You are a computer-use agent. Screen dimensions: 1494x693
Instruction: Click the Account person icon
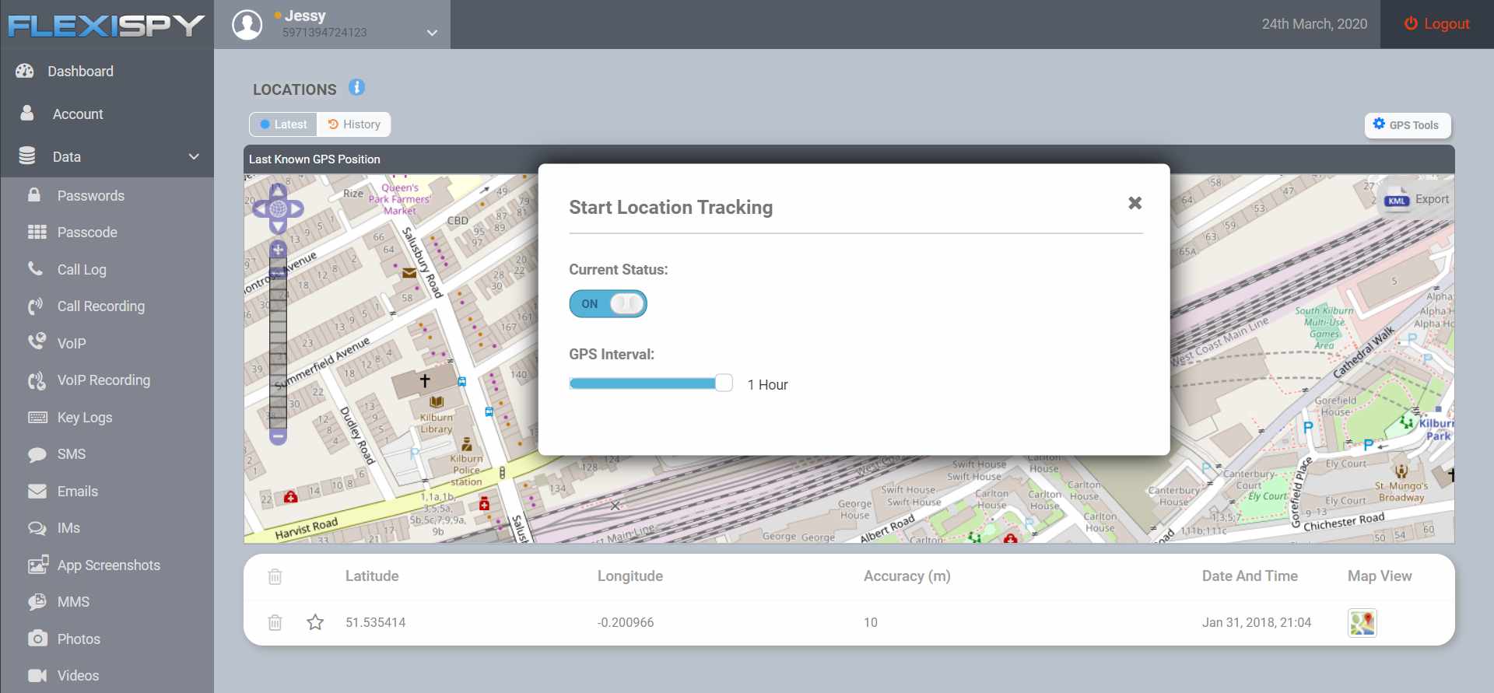(27, 114)
